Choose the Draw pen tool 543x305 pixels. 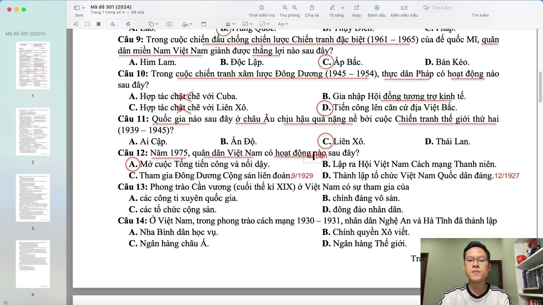tap(128, 24)
